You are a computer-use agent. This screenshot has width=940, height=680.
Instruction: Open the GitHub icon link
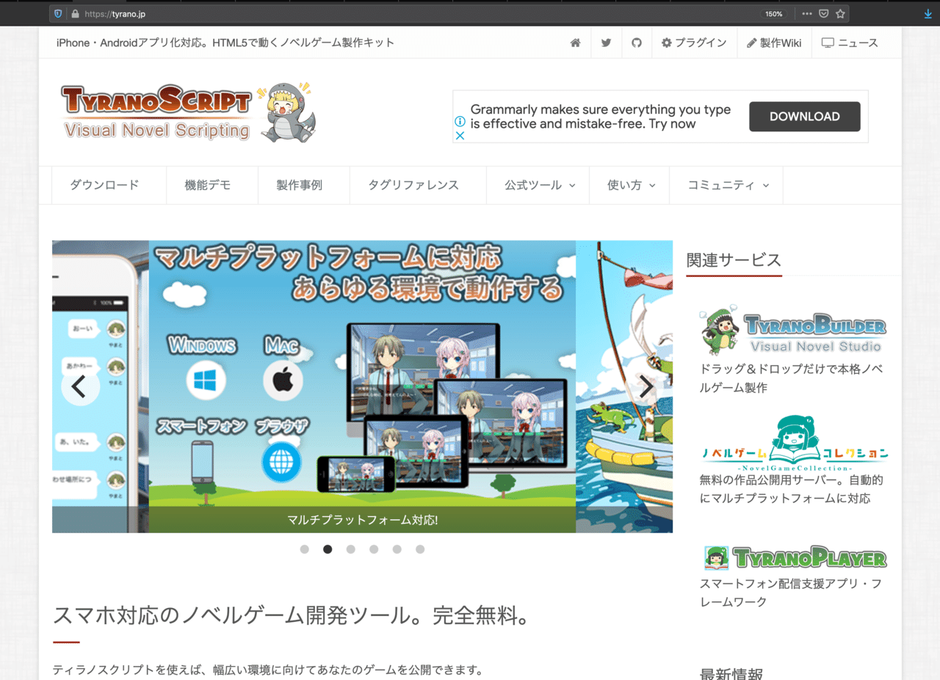coord(637,43)
